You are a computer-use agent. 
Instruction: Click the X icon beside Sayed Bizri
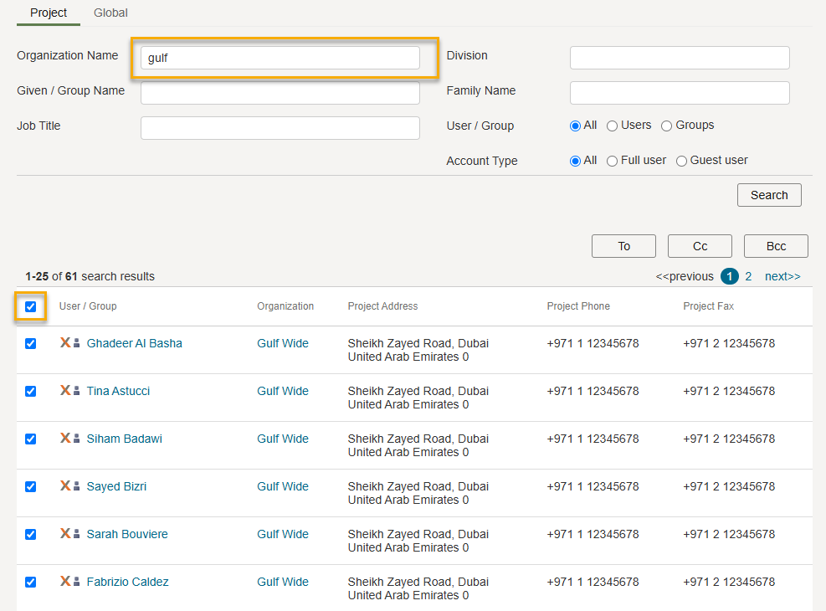pos(65,485)
